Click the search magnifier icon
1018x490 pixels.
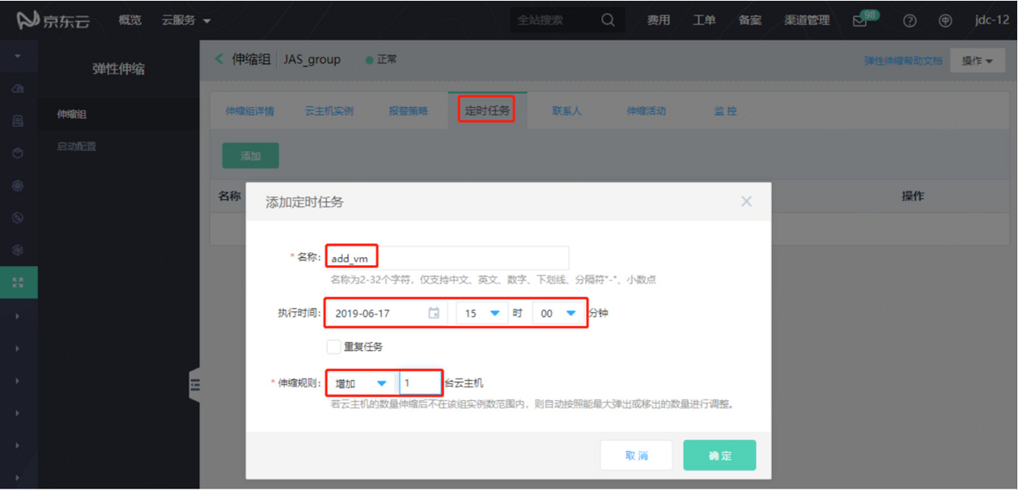tap(609, 19)
